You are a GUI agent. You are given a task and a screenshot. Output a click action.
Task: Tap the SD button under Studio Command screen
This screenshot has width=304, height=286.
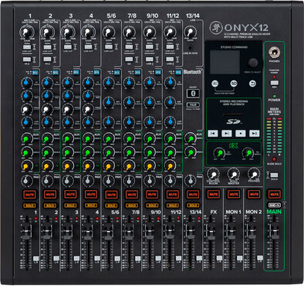tap(234, 83)
